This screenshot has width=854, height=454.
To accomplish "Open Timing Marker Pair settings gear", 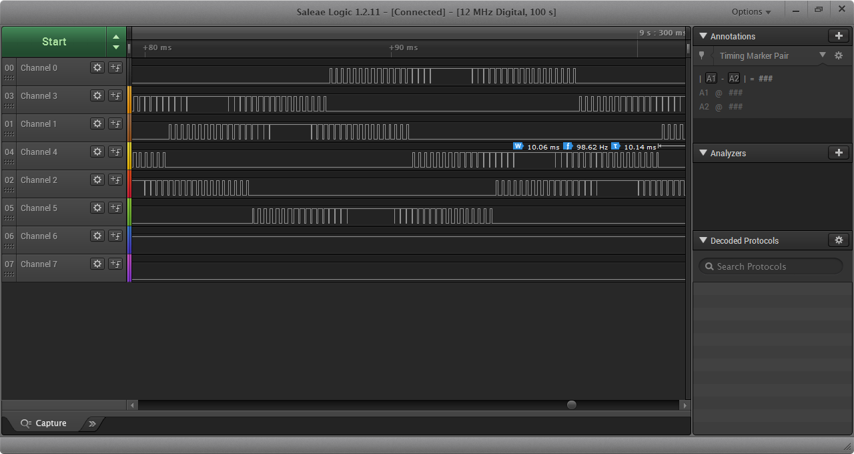I will [839, 56].
